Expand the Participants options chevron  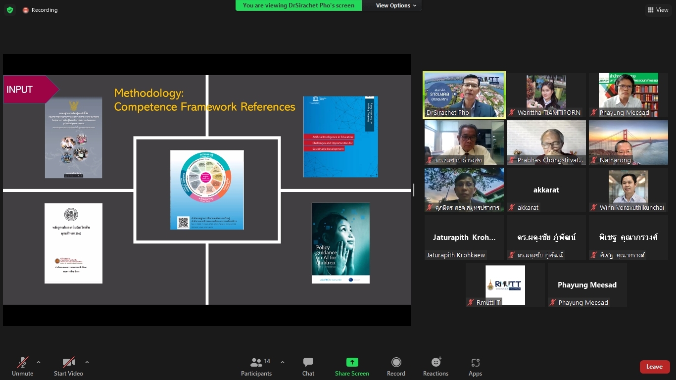click(283, 362)
